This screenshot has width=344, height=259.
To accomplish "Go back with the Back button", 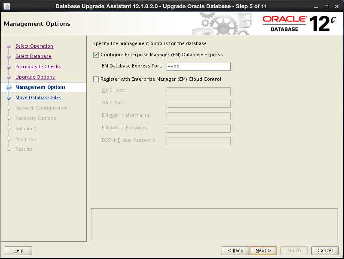I will [x=235, y=250].
